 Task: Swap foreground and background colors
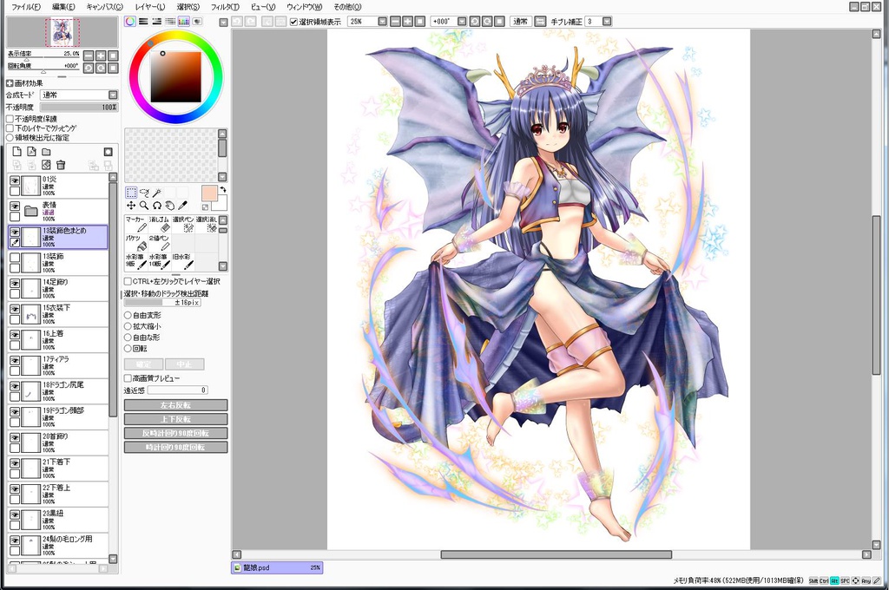coord(223,189)
